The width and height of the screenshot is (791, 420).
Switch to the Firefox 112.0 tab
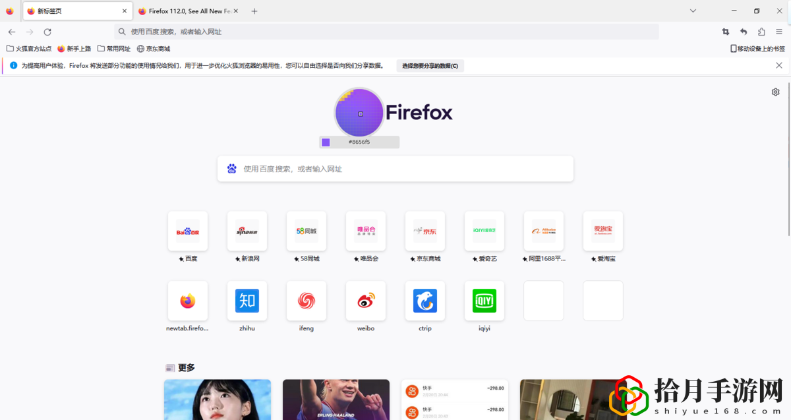(x=189, y=11)
